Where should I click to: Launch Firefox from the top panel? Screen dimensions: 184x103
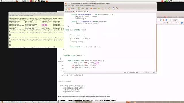click(x=17, y=1)
